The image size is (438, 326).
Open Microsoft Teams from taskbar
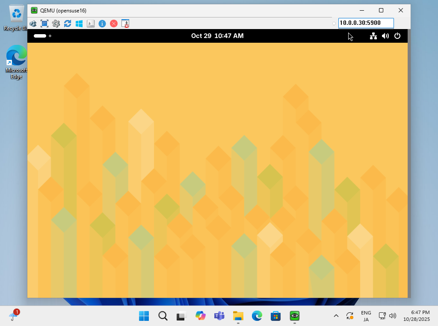point(219,316)
